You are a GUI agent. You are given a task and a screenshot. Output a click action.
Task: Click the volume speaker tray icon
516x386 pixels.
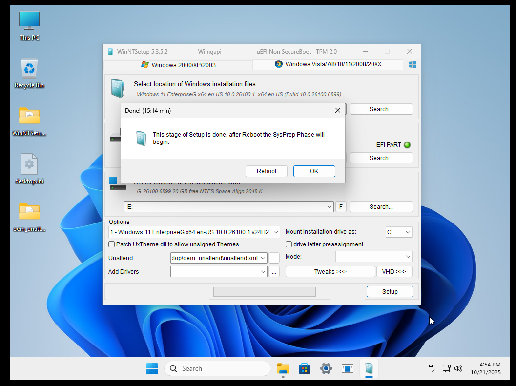point(458,368)
